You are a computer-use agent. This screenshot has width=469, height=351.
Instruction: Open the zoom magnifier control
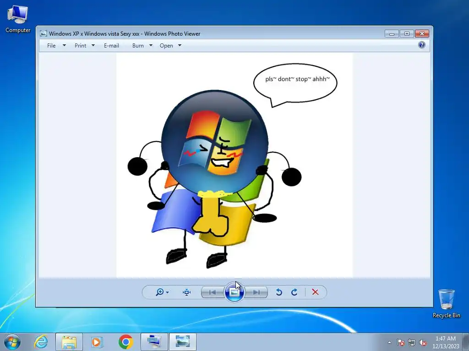(160, 292)
